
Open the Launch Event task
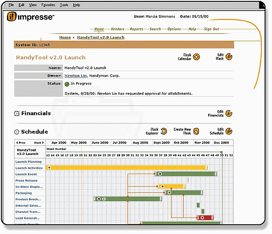(x=26, y=174)
